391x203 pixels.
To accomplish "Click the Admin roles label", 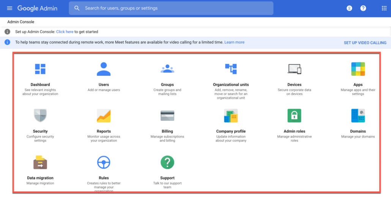I will point(295,131).
